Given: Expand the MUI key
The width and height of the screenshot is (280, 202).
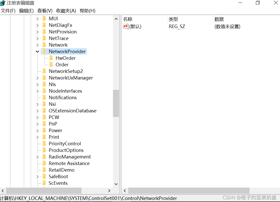Looking at the screenshot, I should click(37, 19).
